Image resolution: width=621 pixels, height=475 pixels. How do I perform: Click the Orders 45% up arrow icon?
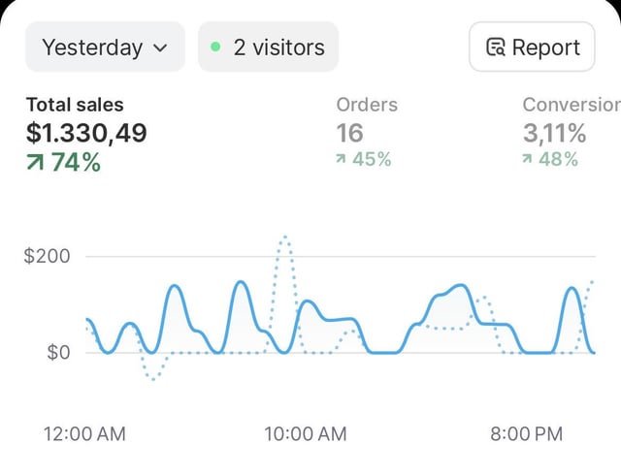point(342,160)
